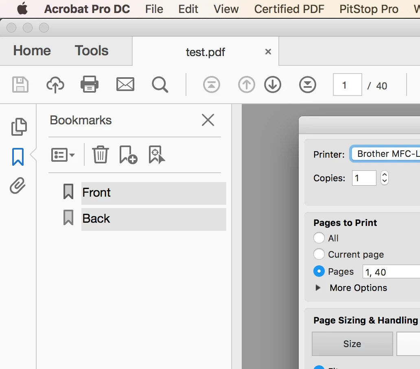
Task: Select the Pages range radio button
Action: click(x=319, y=271)
